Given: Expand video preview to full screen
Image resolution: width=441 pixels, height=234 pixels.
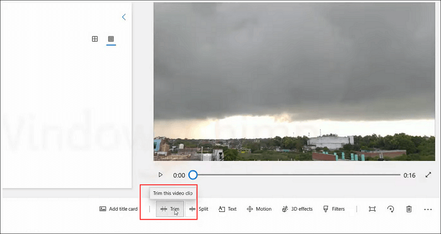Looking at the screenshot, I should pyautogui.click(x=428, y=175).
